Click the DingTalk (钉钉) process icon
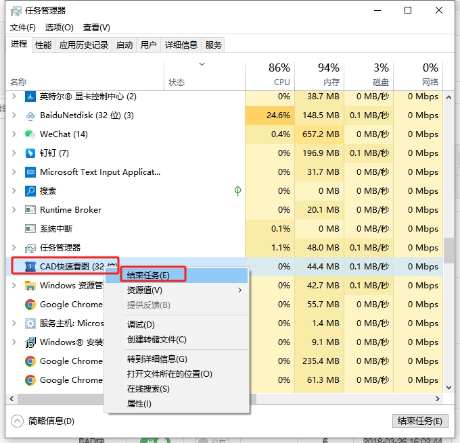The width and height of the screenshot is (460, 443). (30, 153)
